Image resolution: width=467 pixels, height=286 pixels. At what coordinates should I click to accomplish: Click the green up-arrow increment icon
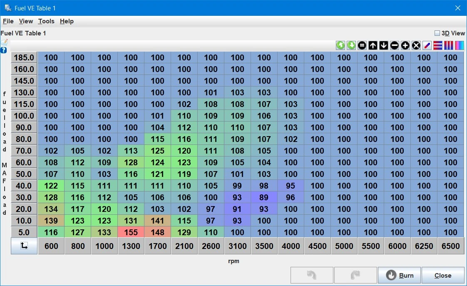point(340,45)
